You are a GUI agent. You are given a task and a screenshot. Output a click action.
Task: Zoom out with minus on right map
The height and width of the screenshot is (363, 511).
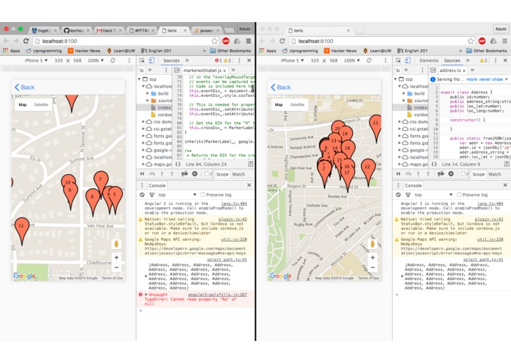[373, 267]
